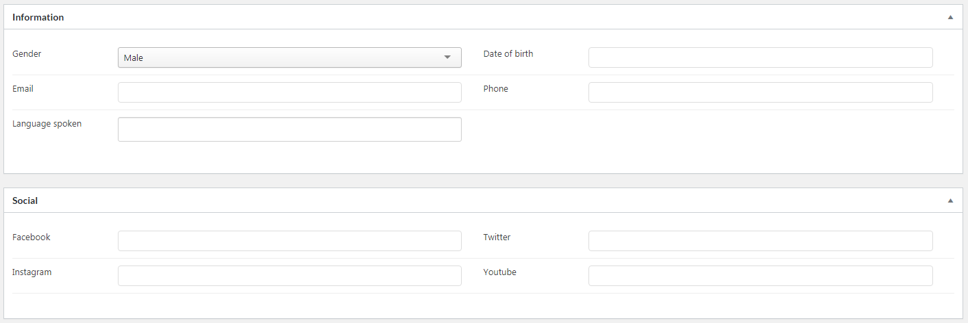Collapse the Information panel arrow
Viewport: 968px width, 323px height.
(950, 17)
